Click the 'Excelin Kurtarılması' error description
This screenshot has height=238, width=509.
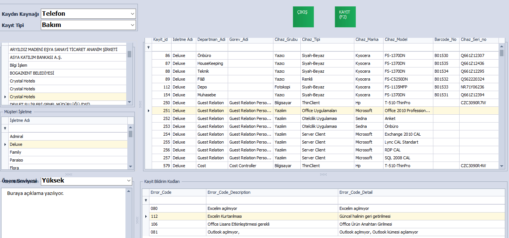click(x=272, y=216)
